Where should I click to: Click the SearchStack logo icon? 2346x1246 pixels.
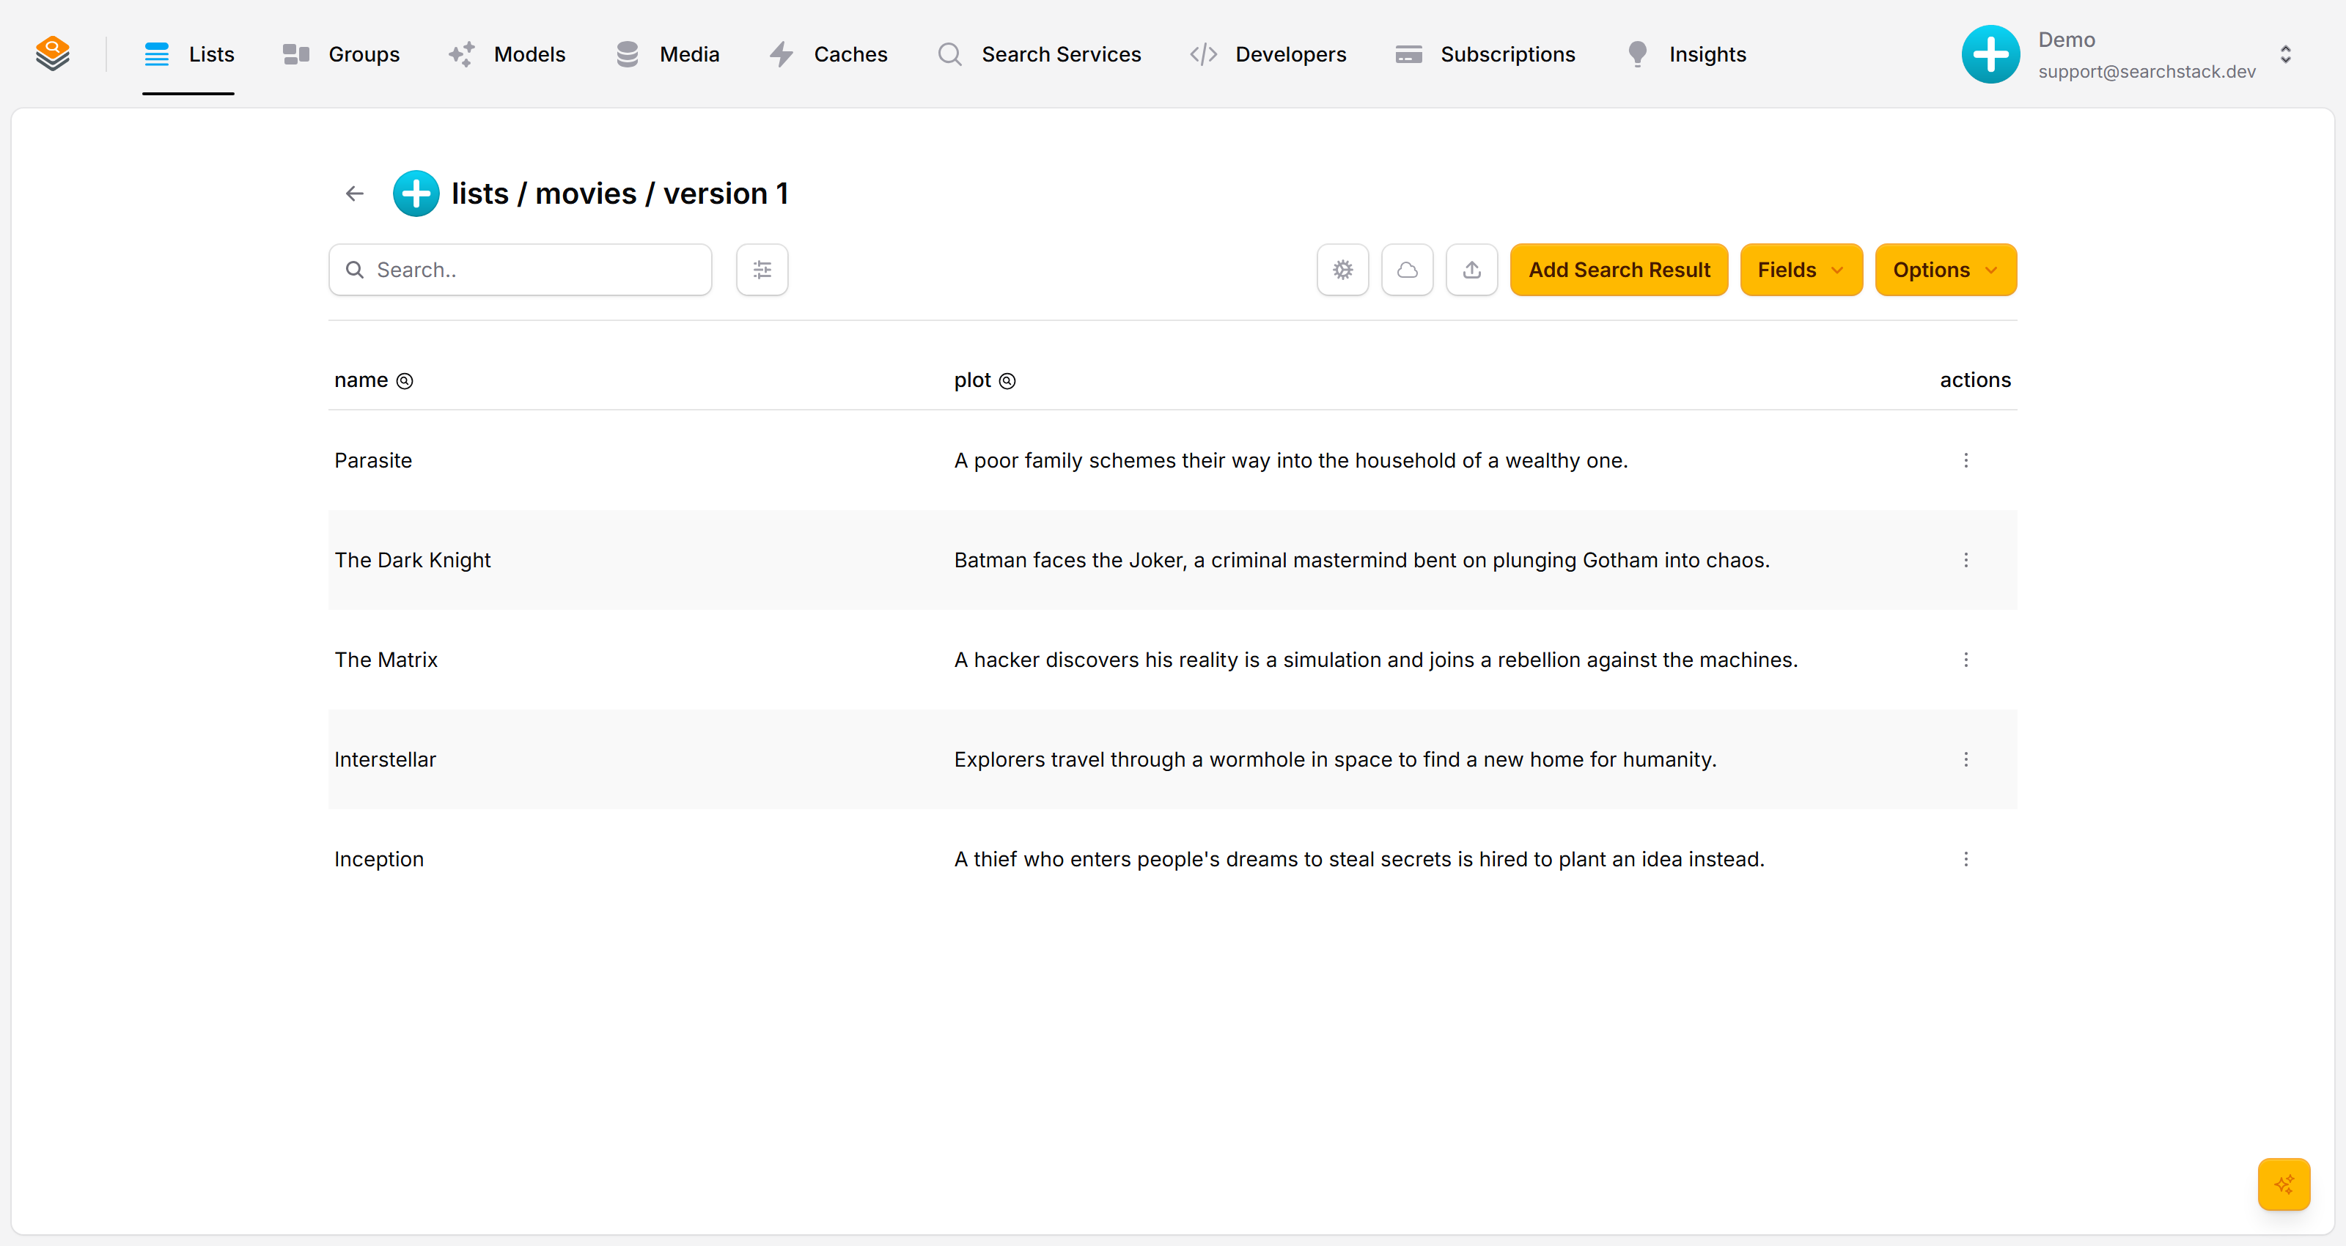(x=53, y=54)
